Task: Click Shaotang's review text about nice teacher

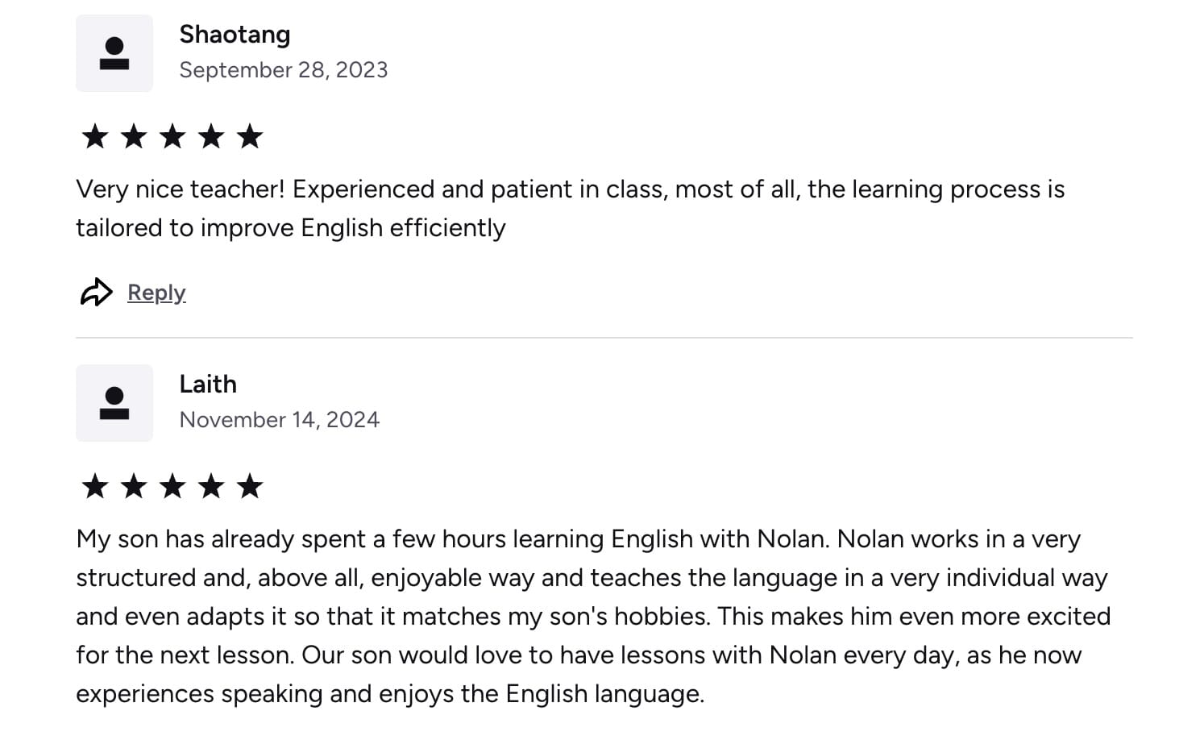Action: [x=571, y=209]
